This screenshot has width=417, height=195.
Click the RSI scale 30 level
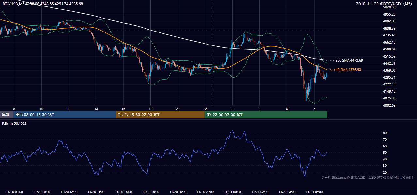coord(385,166)
